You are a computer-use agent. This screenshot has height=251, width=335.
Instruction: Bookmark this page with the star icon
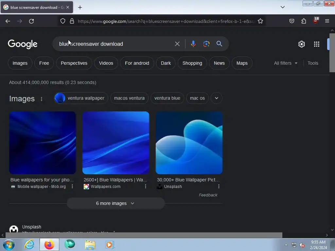260,21
